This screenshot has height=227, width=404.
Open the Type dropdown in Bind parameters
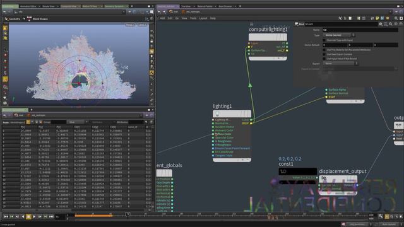(339, 35)
